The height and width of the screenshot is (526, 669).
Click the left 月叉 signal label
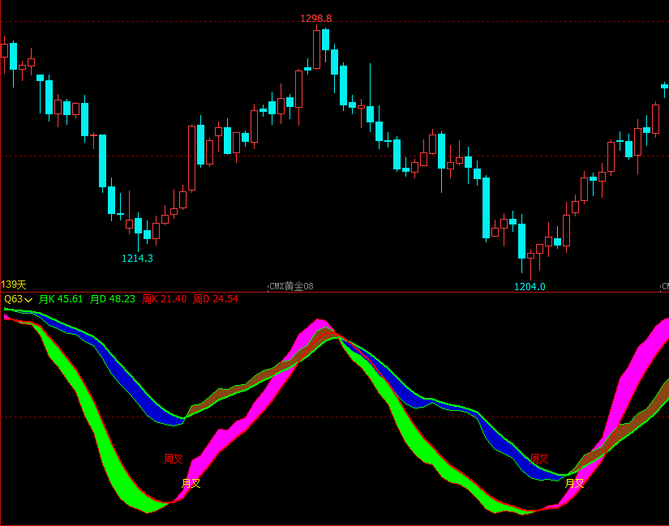tap(191, 483)
